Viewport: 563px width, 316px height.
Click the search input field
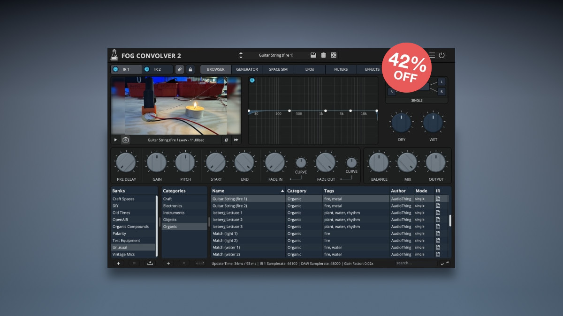click(416, 263)
